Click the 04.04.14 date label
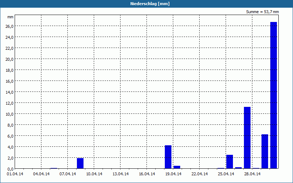 pyautogui.click(x=41, y=174)
